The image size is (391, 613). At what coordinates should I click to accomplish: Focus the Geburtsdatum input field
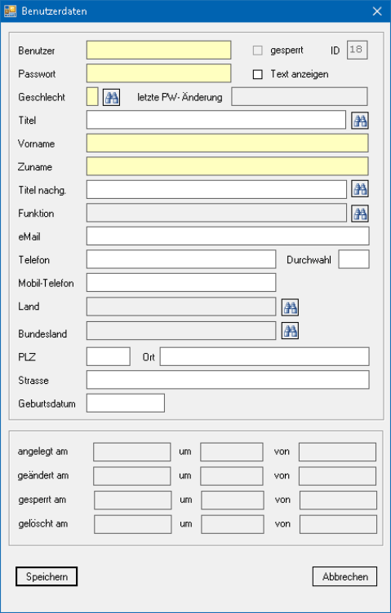(x=126, y=403)
